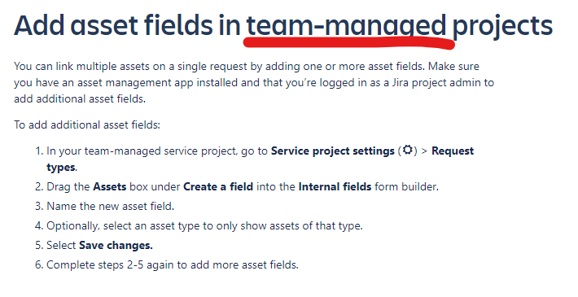This screenshot has height=297, width=578.
Task: Click the 'form builder' text in step 2
Action: [406, 187]
